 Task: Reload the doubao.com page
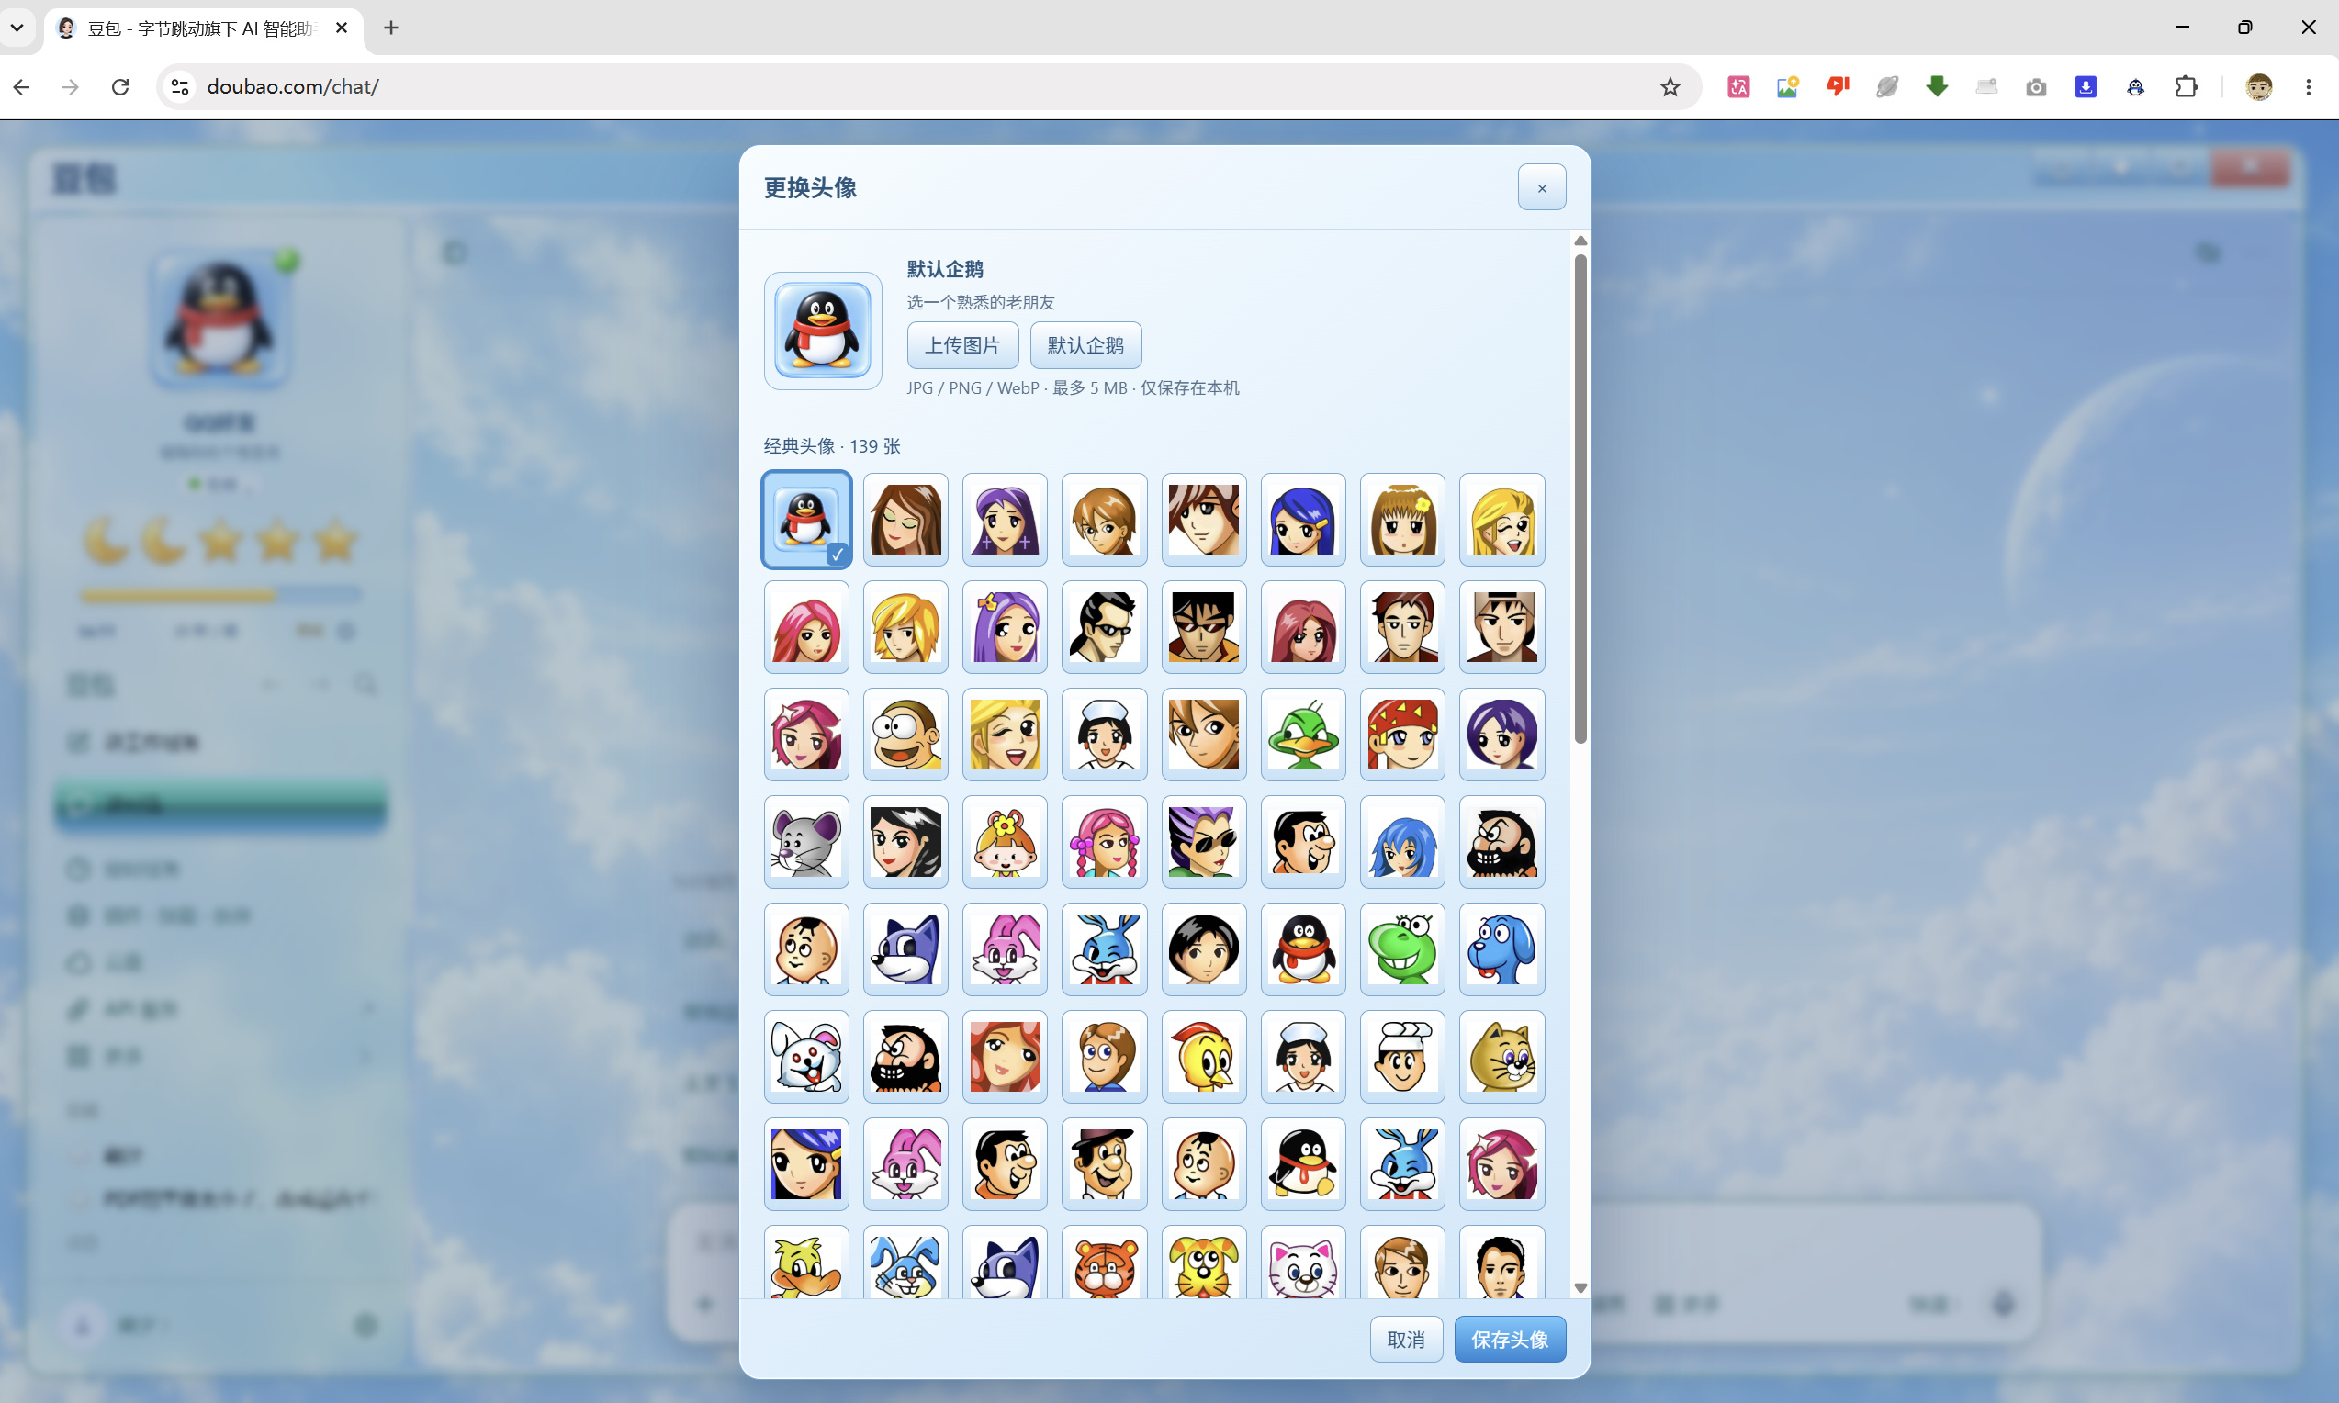pyautogui.click(x=120, y=87)
